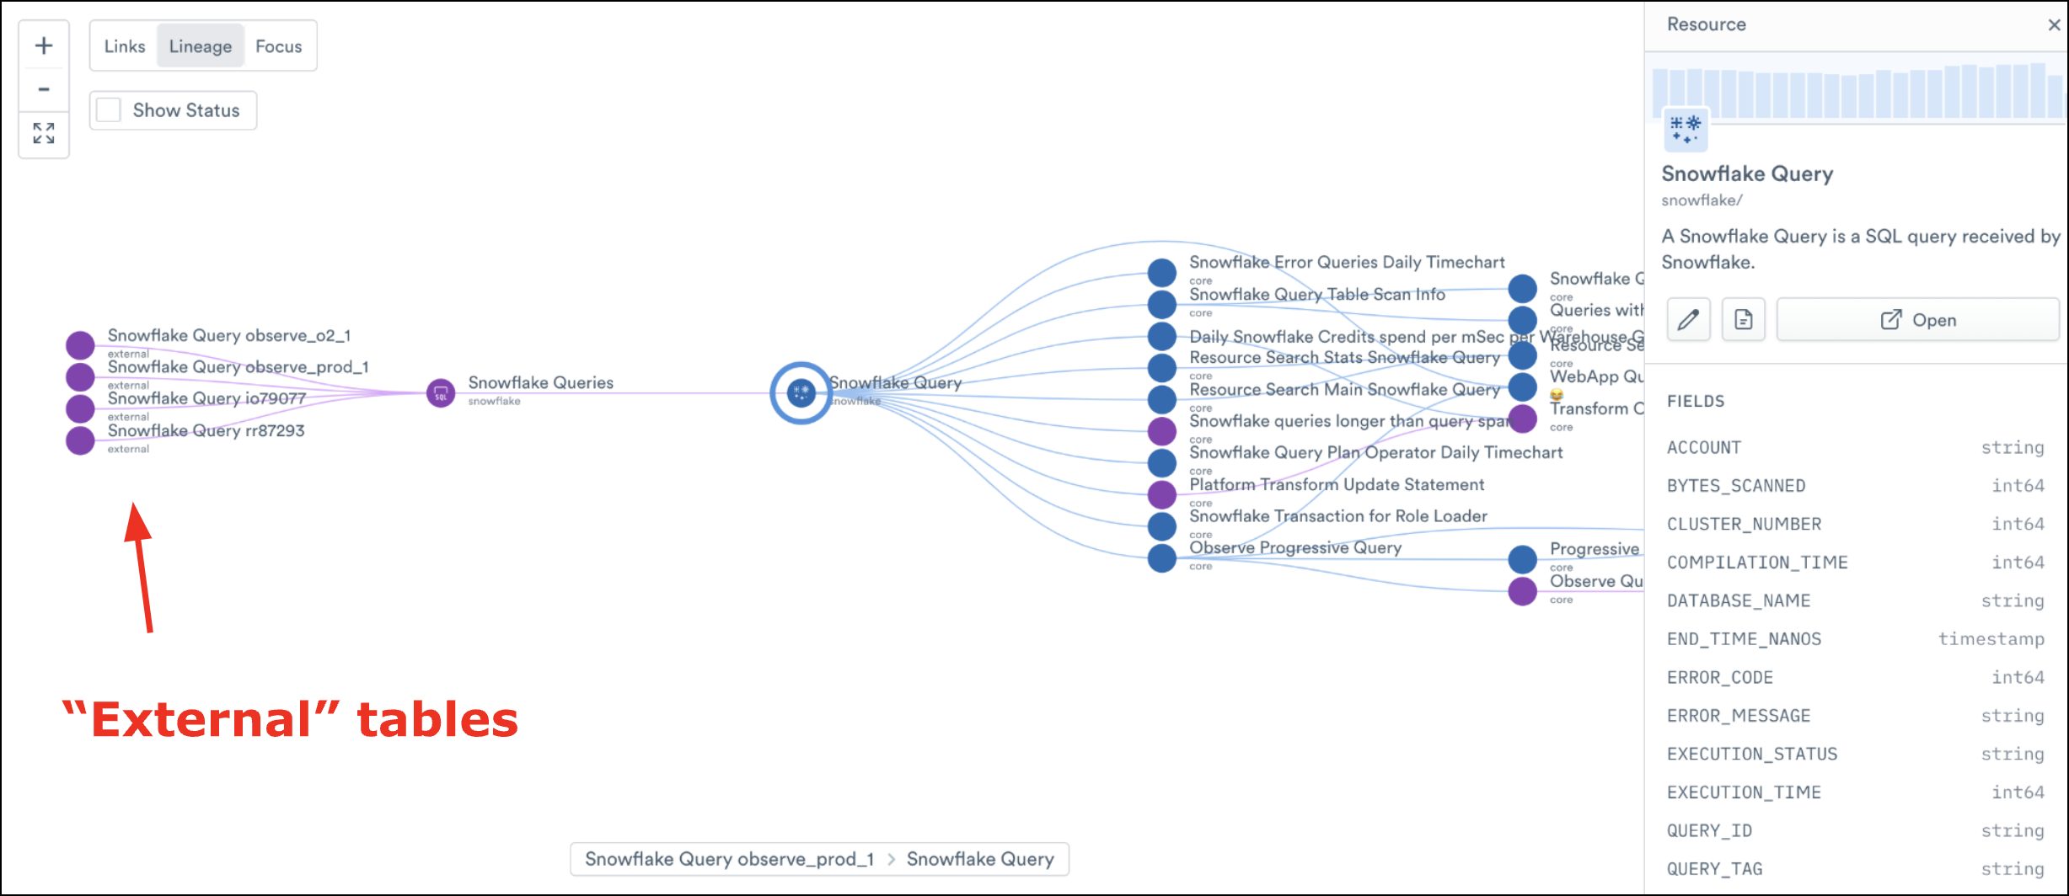Select the Snowflake Transaction for Role Loader node
This screenshot has width=2069, height=896.
coord(1162,526)
